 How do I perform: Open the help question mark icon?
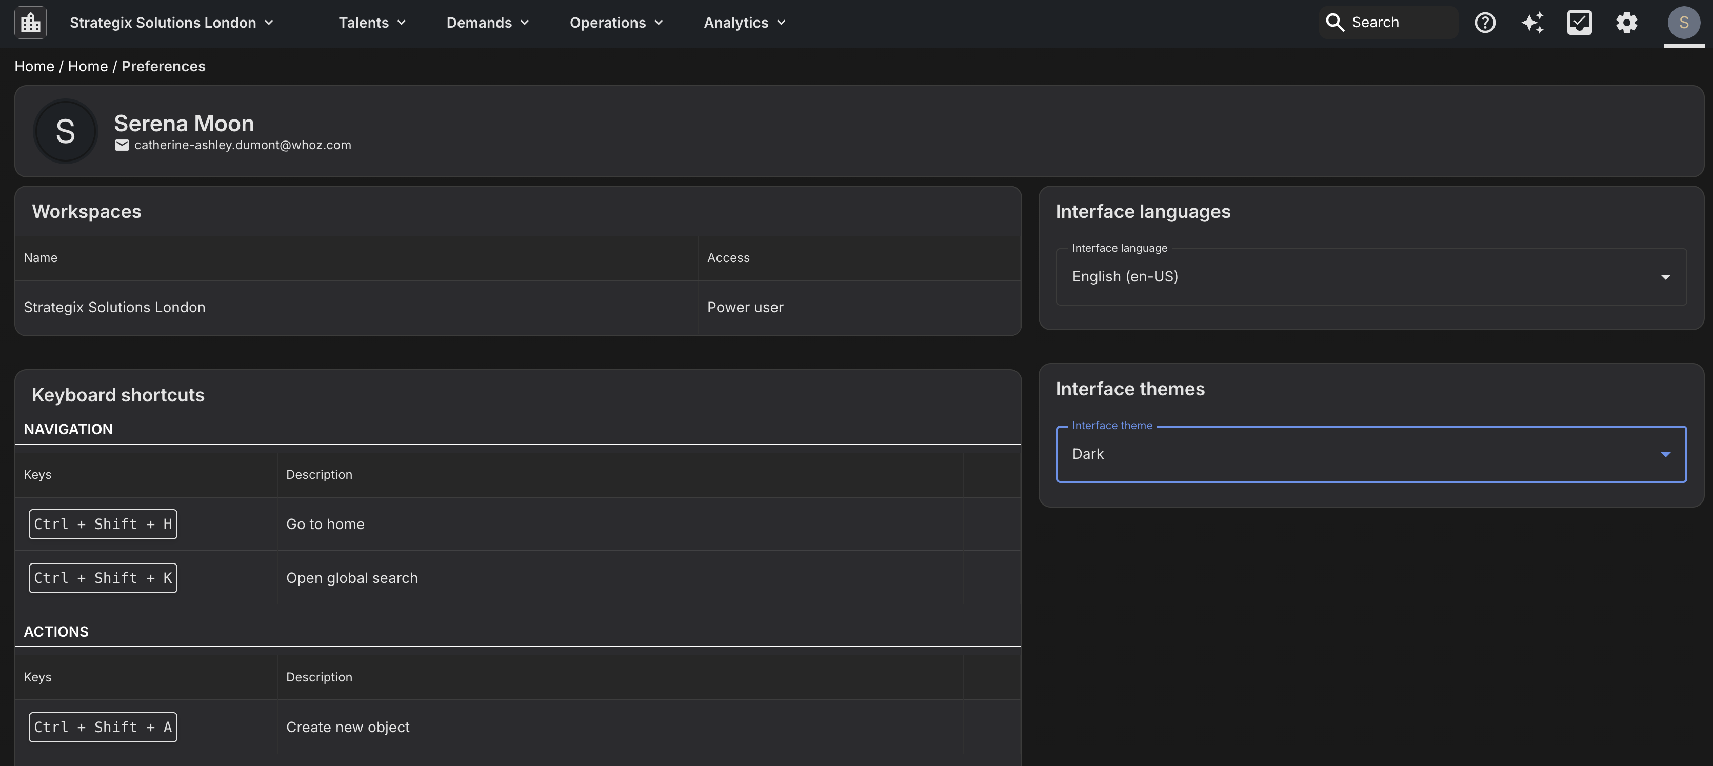point(1484,22)
